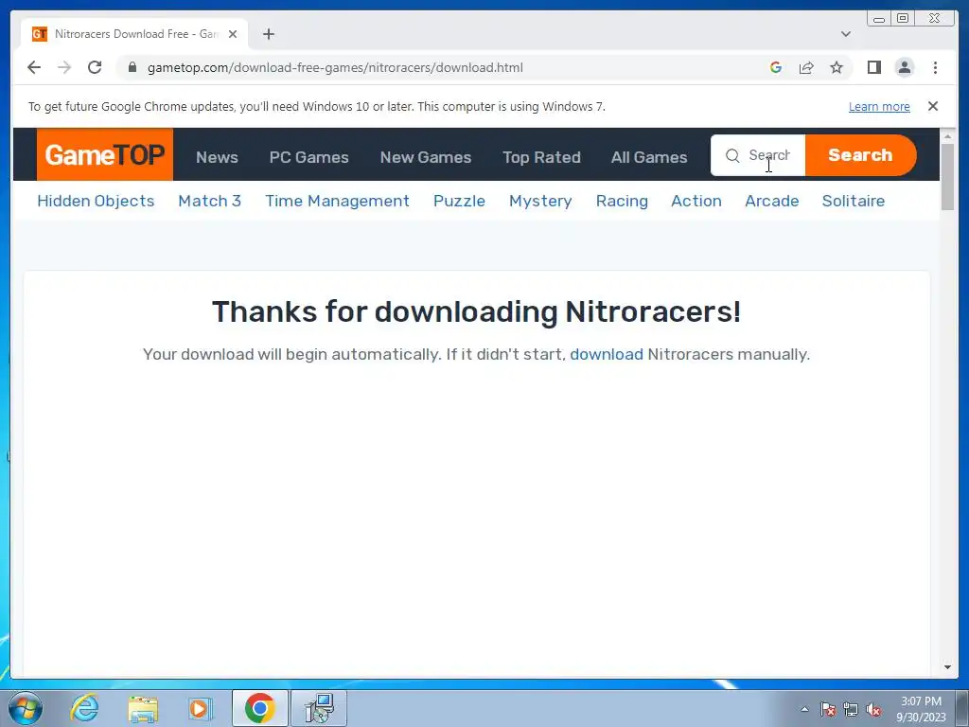
Task: Click the page scrollbar thumb
Action: [x=947, y=177]
